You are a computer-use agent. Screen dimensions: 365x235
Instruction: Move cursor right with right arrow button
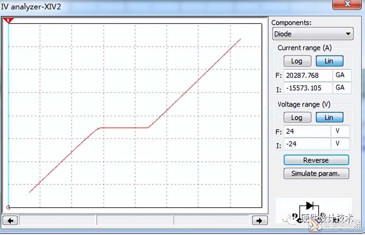[x=260, y=221]
